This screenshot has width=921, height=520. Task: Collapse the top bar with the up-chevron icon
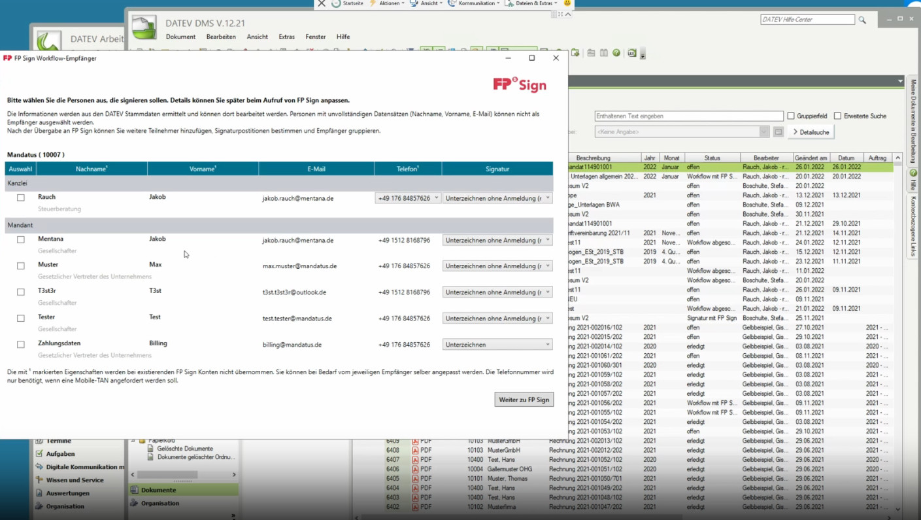point(568,14)
